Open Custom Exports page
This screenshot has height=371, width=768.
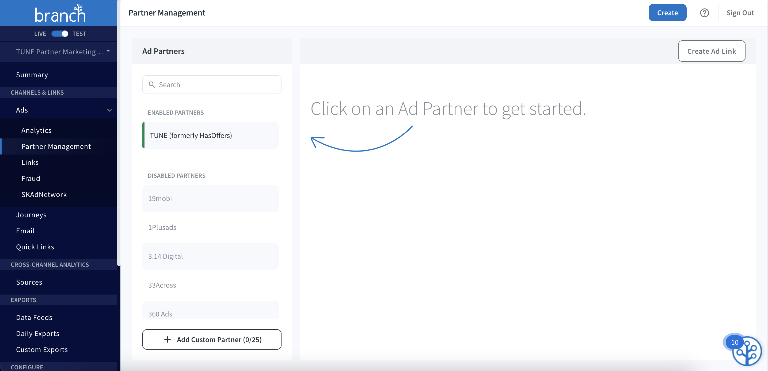coord(42,350)
